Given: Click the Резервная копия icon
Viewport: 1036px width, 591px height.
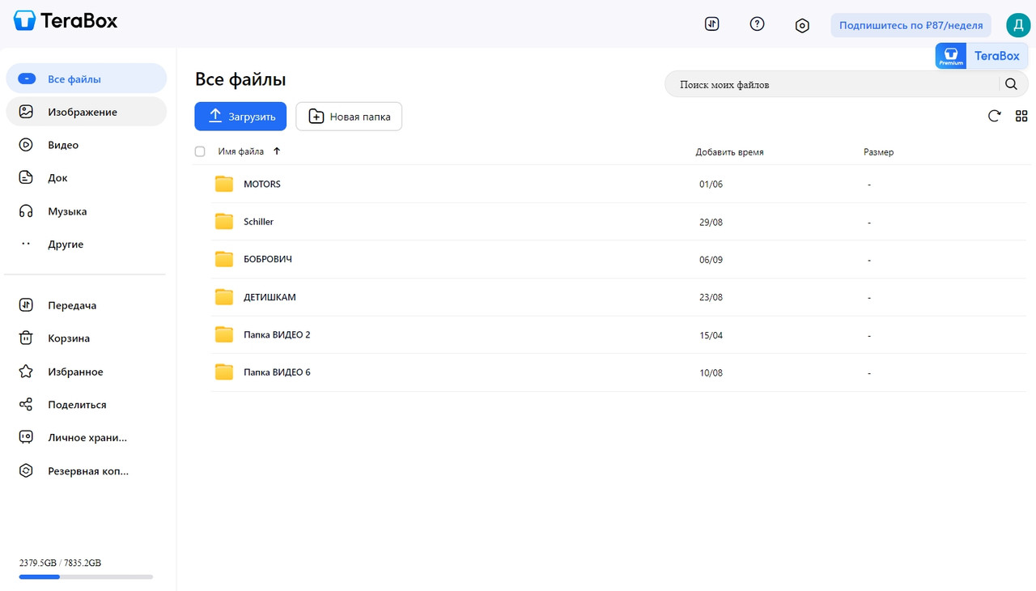Looking at the screenshot, I should tap(26, 470).
